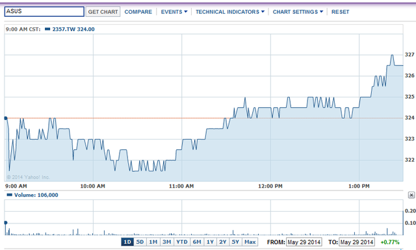Switch to the 1M time range

pyautogui.click(x=153, y=242)
